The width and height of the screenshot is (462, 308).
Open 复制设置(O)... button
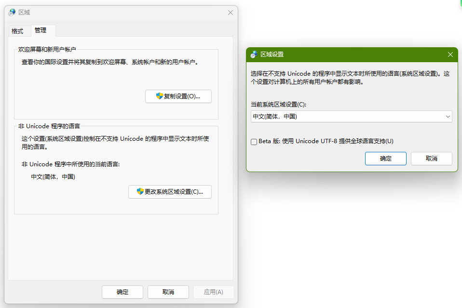pyautogui.click(x=178, y=96)
